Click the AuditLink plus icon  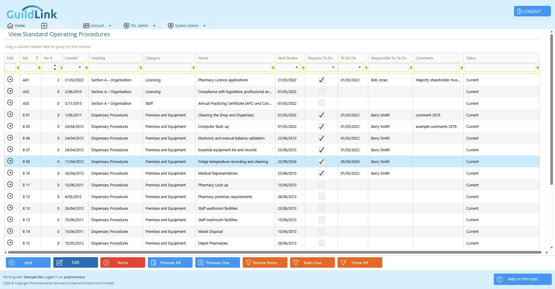44,25
